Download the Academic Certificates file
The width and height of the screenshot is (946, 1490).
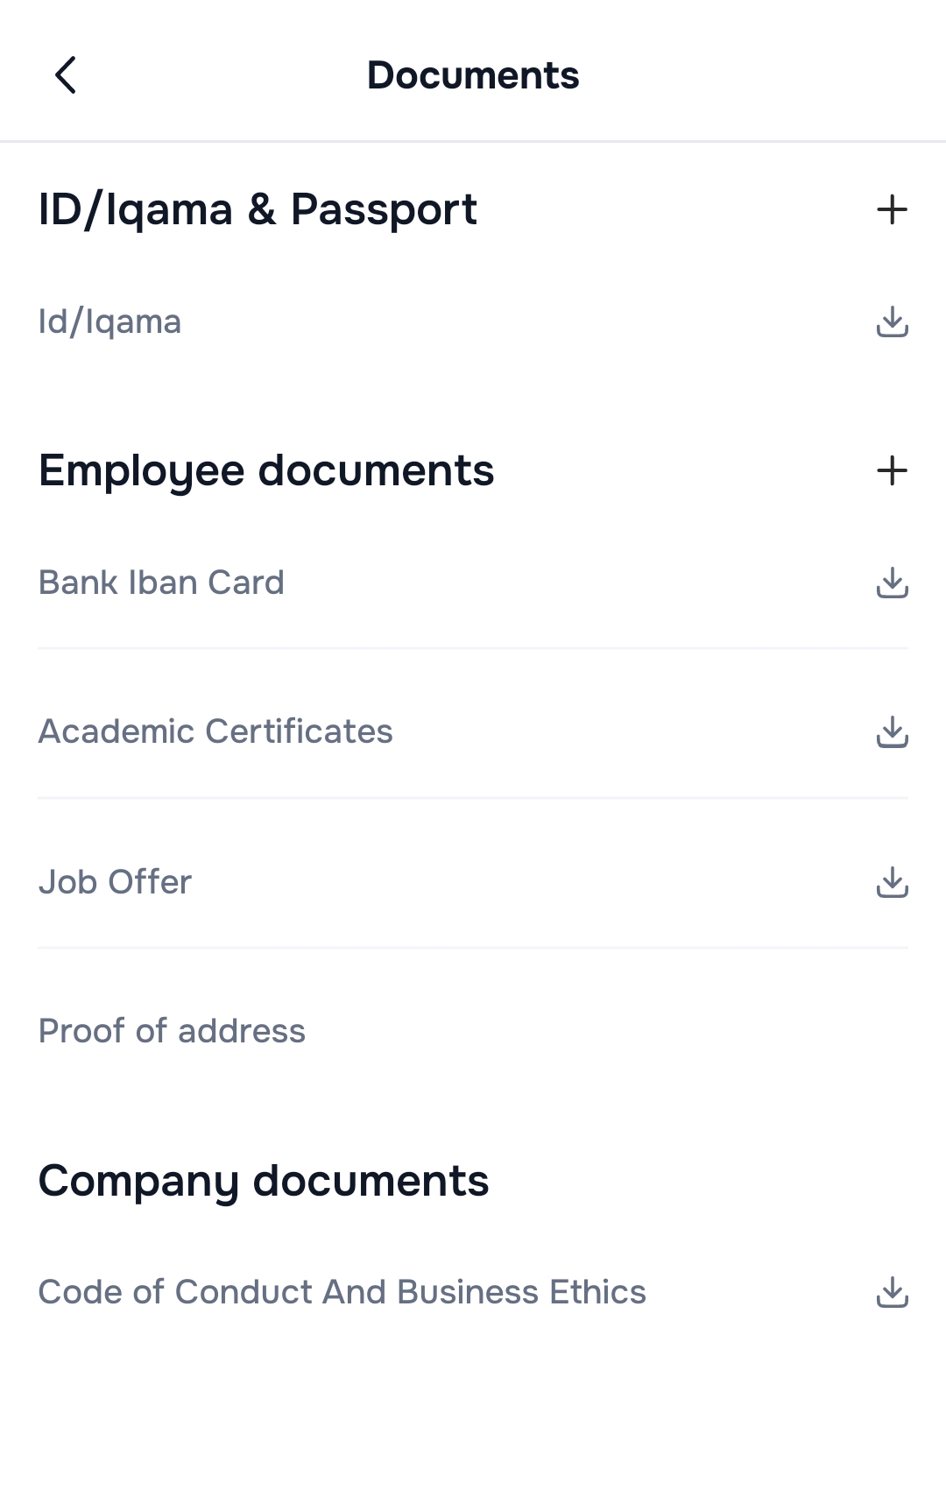pos(892,731)
